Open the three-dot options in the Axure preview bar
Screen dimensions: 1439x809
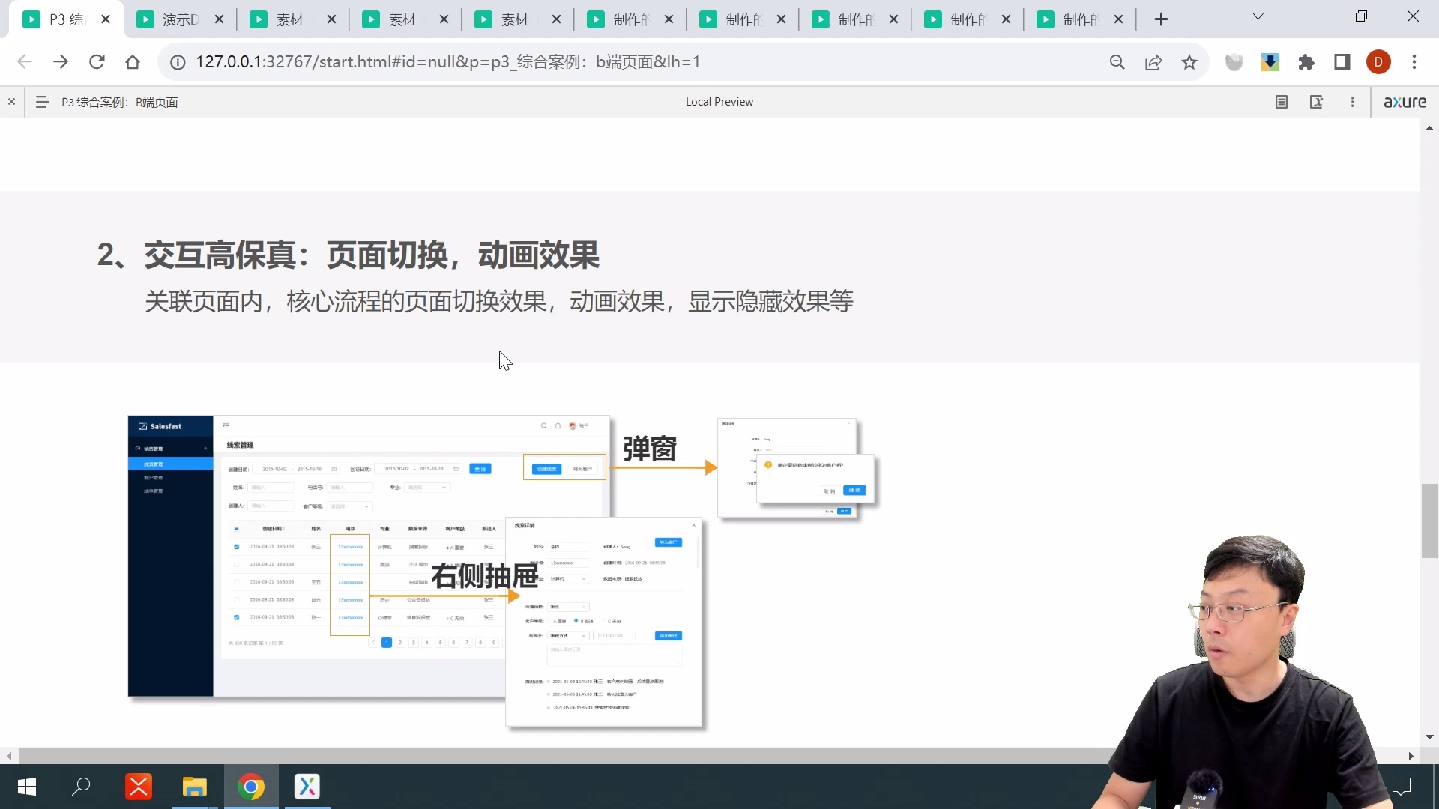(x=1353, y=101)
